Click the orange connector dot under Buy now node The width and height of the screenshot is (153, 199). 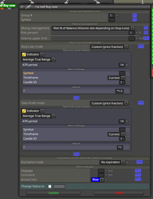click(x=2, y=8)
